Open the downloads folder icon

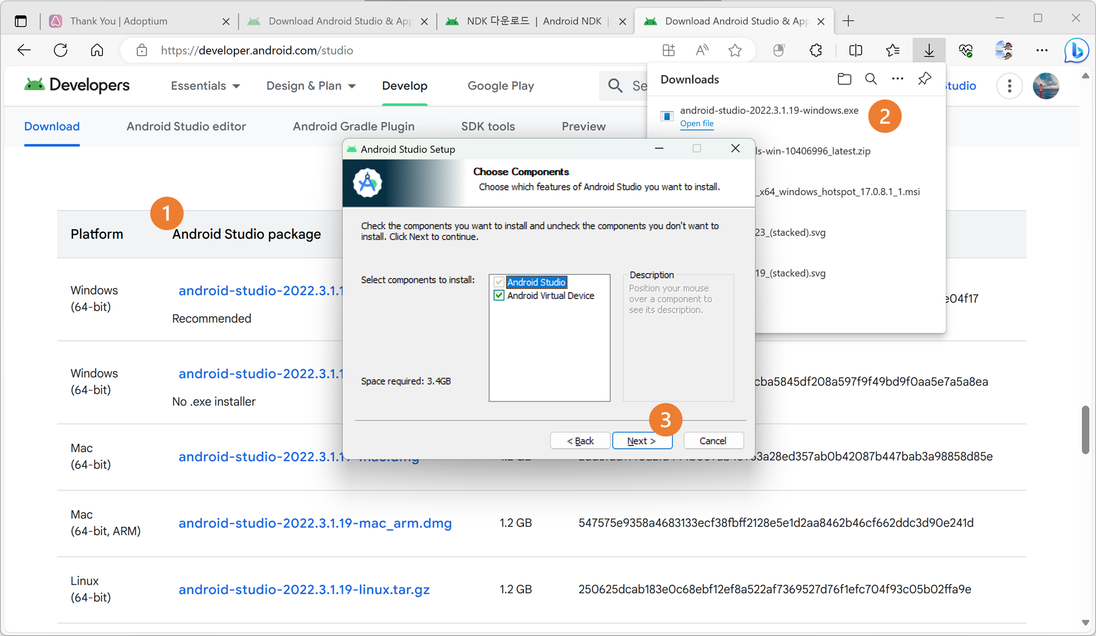(x=844, y=79)
